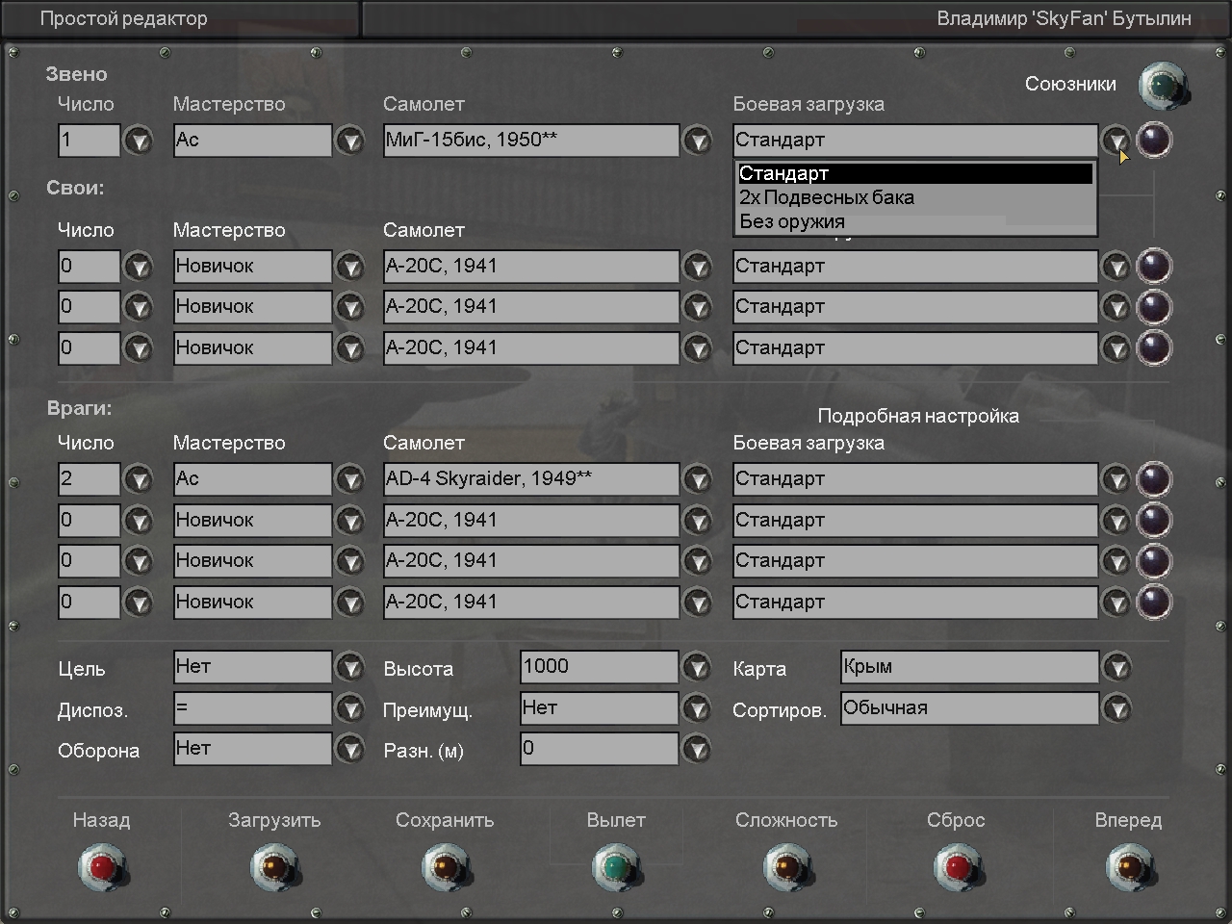Open the loadout arrow on the AD-4 Skyraider row

point(1116,479)
